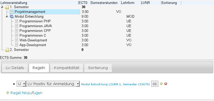Click the ok button in rule row
Image resolution: width=214 pixels, height=101 pixels.
(x=155, y=84)
